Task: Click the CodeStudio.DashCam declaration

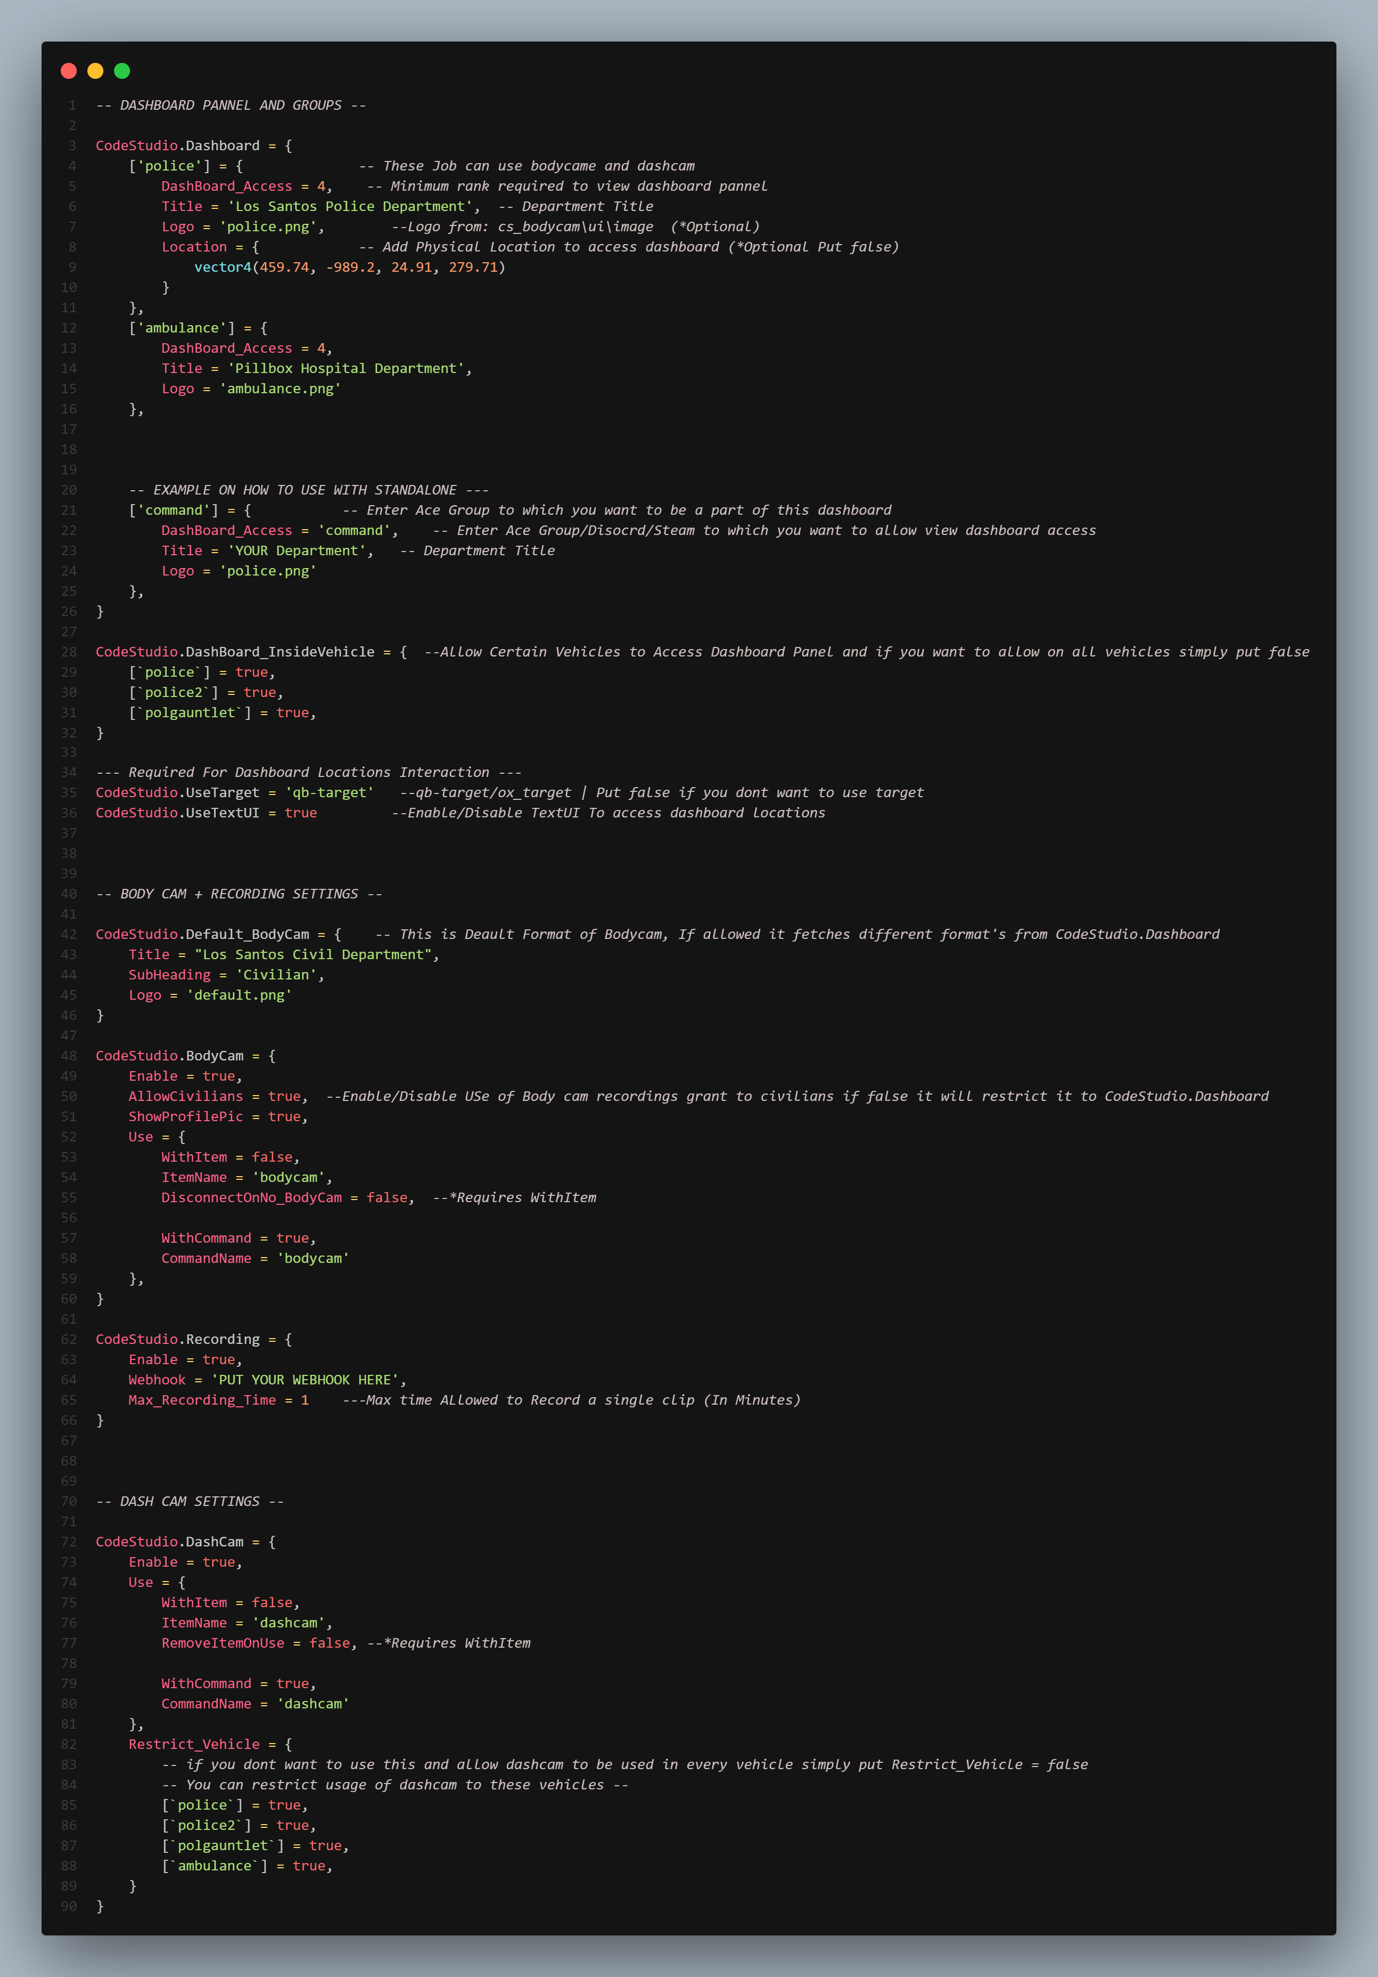Action: 169,1542
